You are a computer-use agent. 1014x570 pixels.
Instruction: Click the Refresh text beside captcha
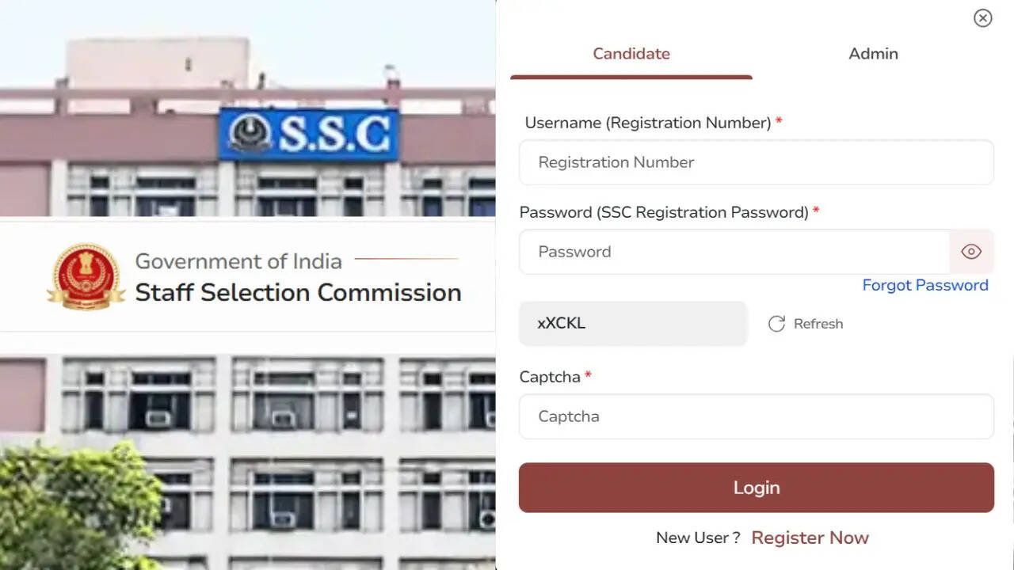pos(818,324)
